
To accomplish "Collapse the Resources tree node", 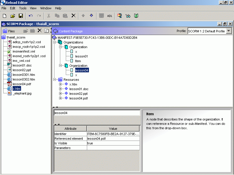I will point(55,80).
